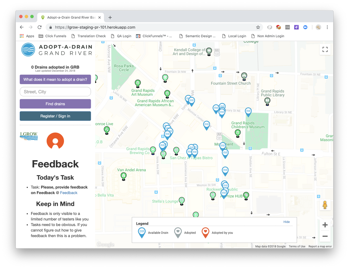Select the Adopt-a-Drain Grand River browser tab

(x=71, y=17)
